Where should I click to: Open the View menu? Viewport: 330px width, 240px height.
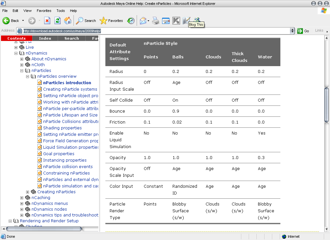point(27,11)
